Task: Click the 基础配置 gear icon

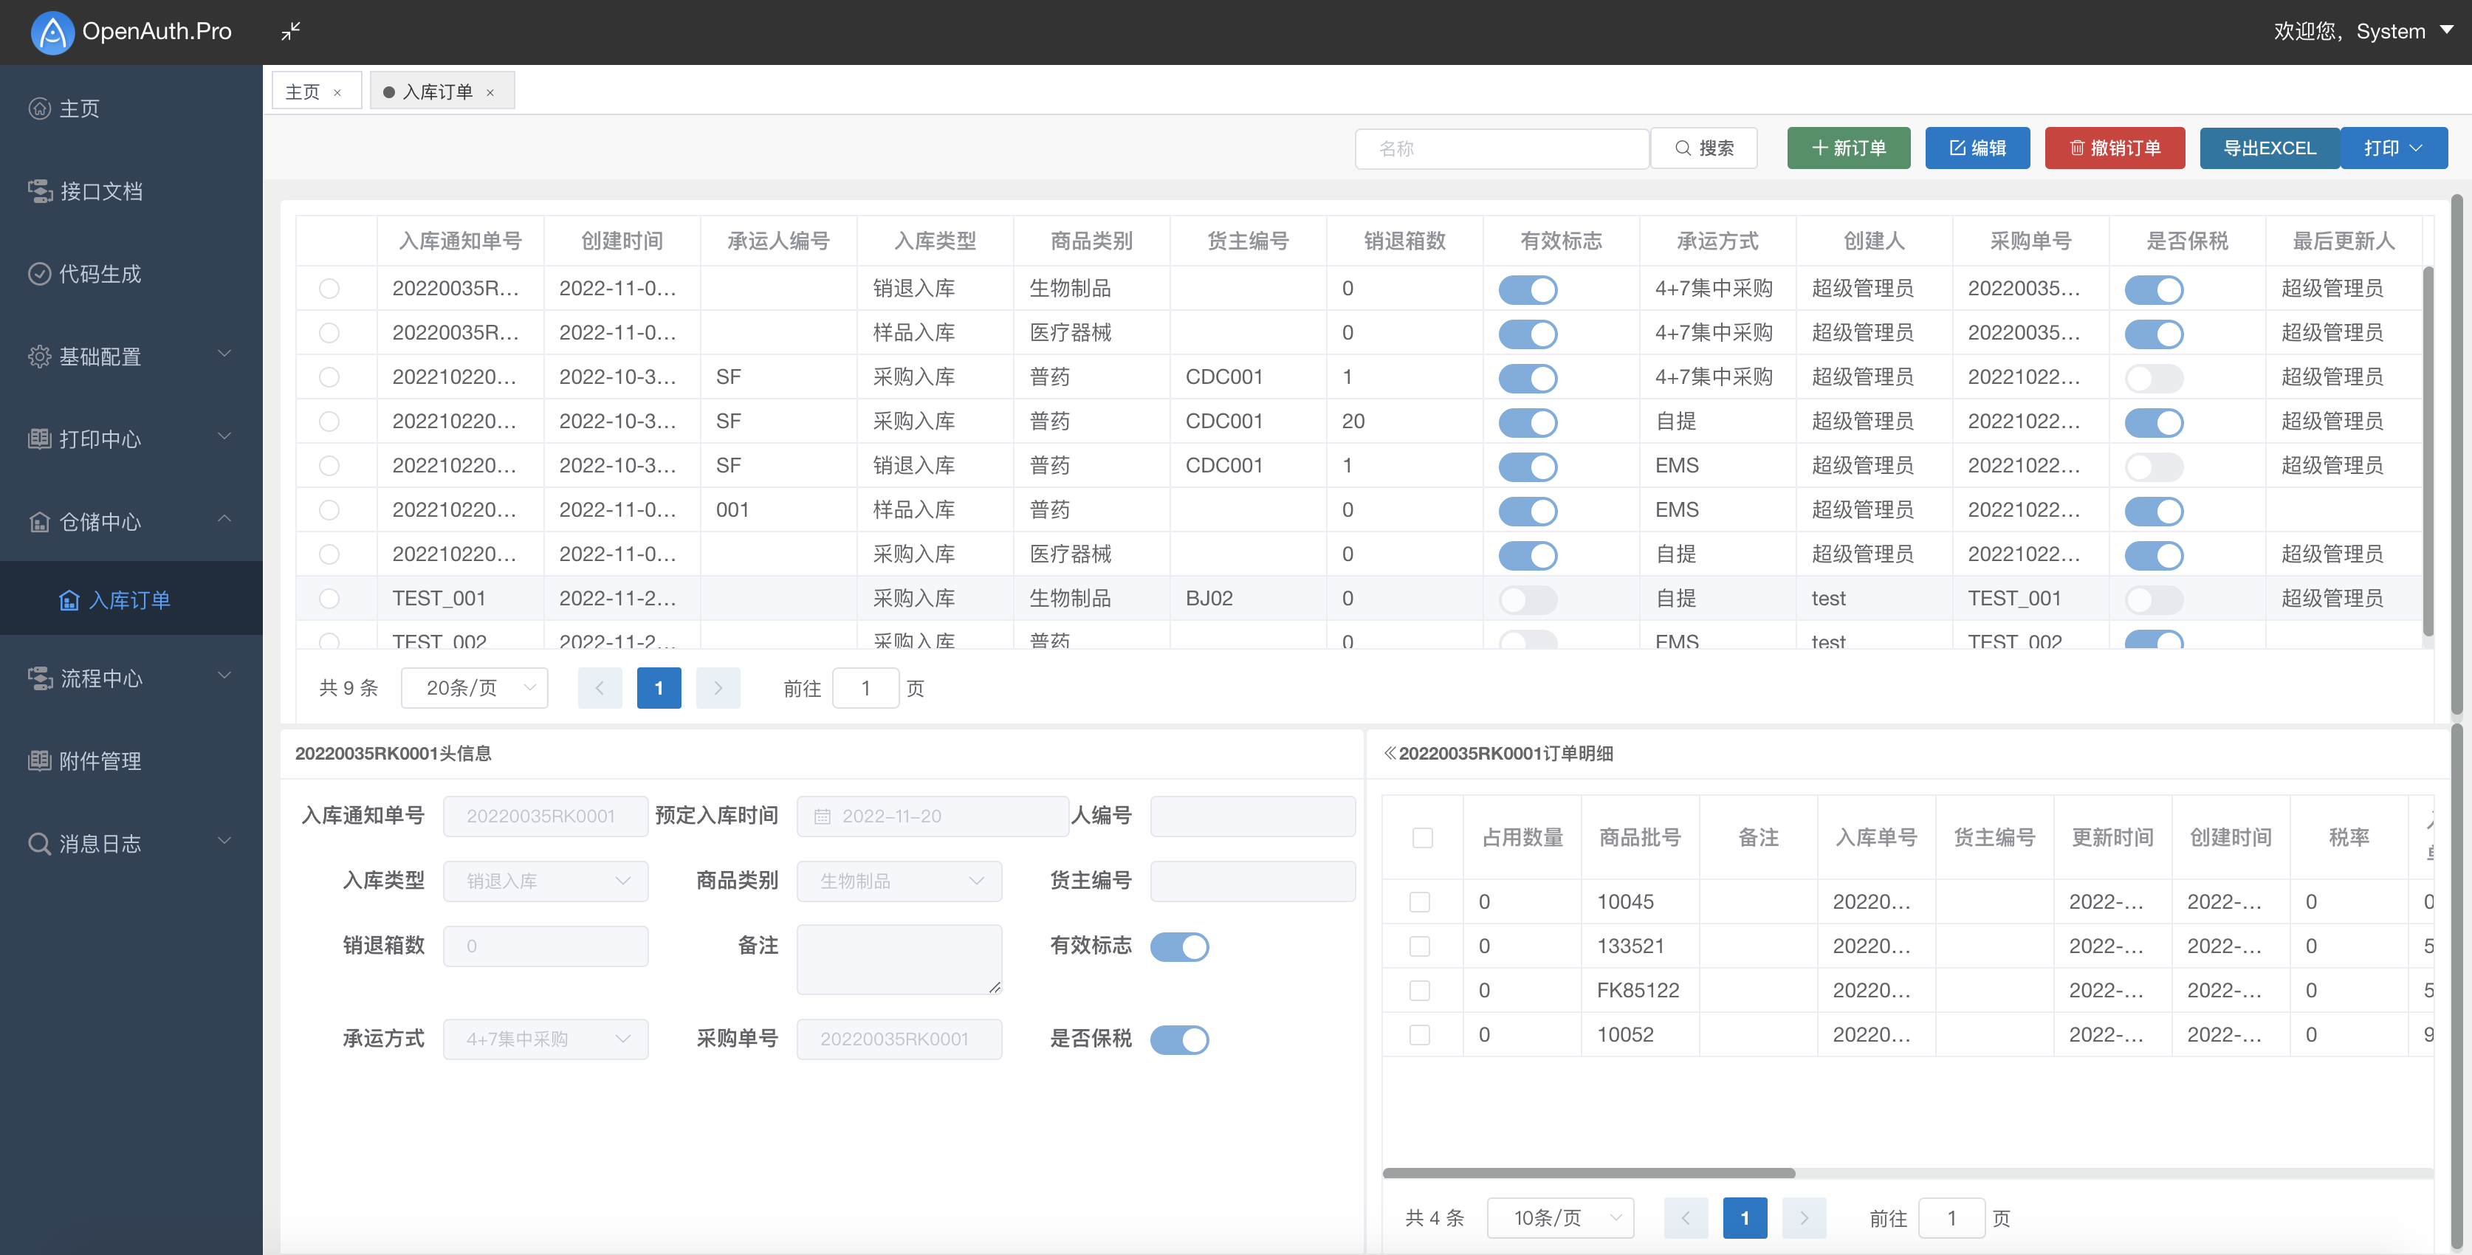Action: (39, 356)
